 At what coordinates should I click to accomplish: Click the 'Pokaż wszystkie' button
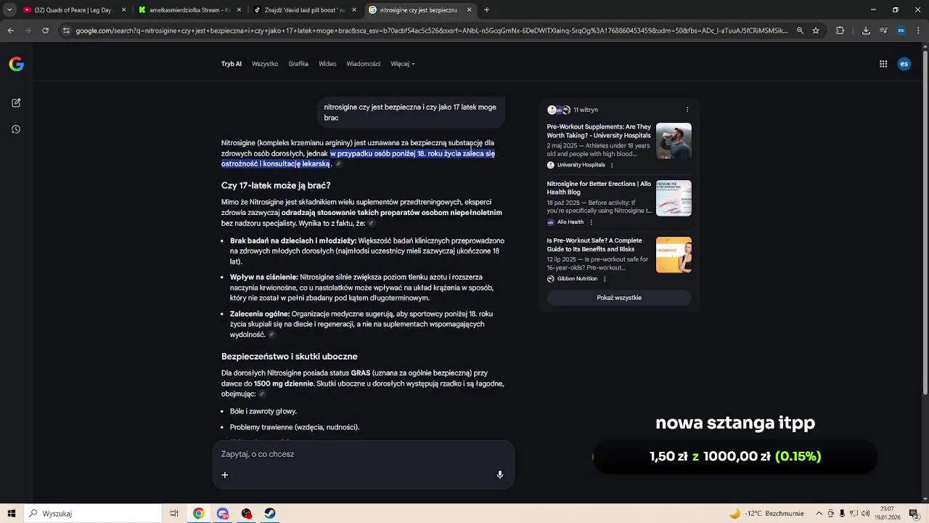tap(619, 298)
